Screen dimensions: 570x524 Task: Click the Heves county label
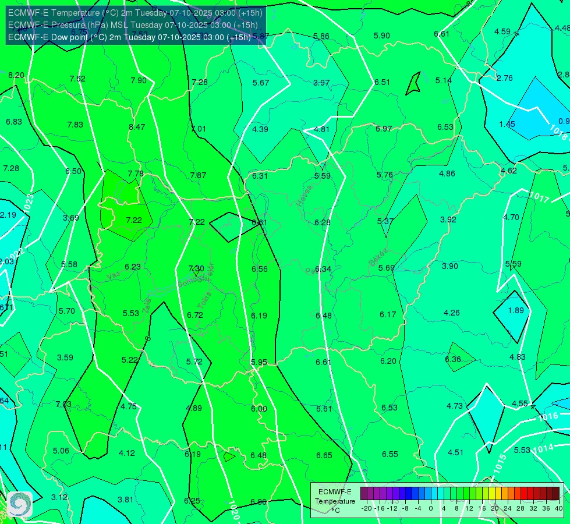pyautogui.click(x=305, y=196)
